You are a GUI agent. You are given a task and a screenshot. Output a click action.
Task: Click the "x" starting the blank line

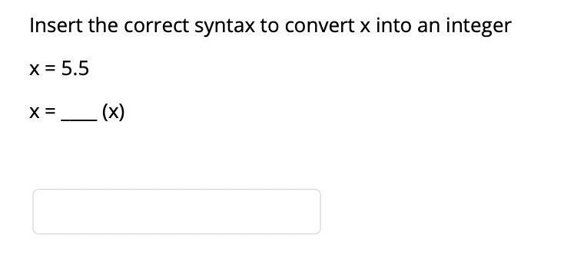click(35, 112)
